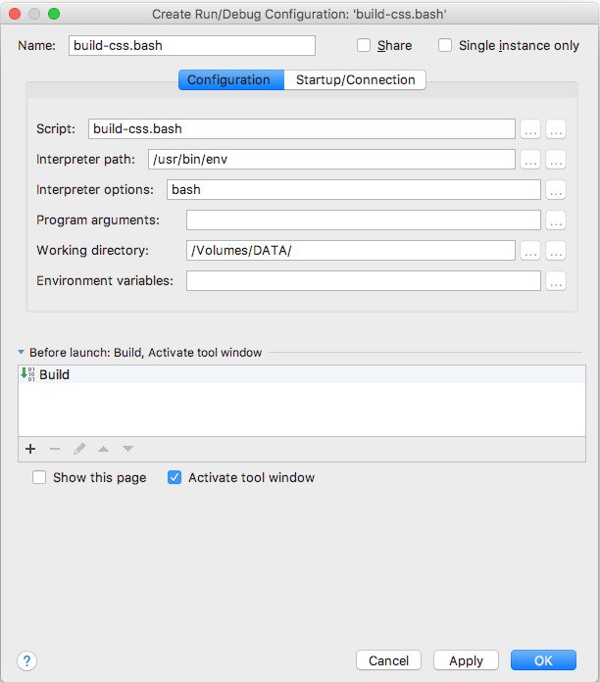The height and width of the screenshot is (682, 600).
Task: Click the Working directory field /Volumes/DATA/
Action: [351, 251]
